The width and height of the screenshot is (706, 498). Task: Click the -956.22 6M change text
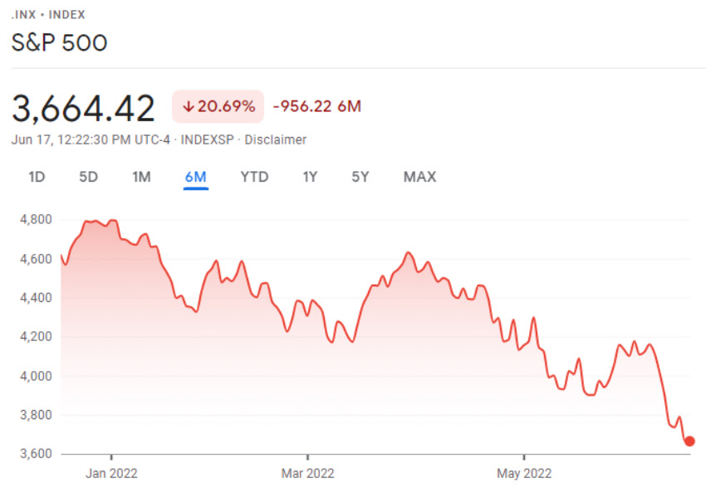pos(316,106)
